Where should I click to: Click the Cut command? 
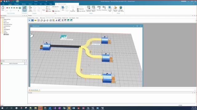click(x=48, y=7)
